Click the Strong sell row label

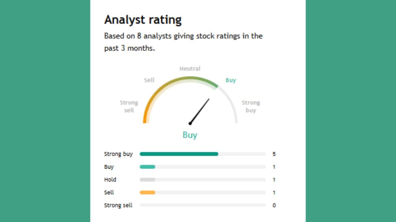tap(118, 205)
